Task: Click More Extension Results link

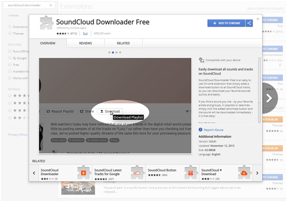Action: [265, 9]
